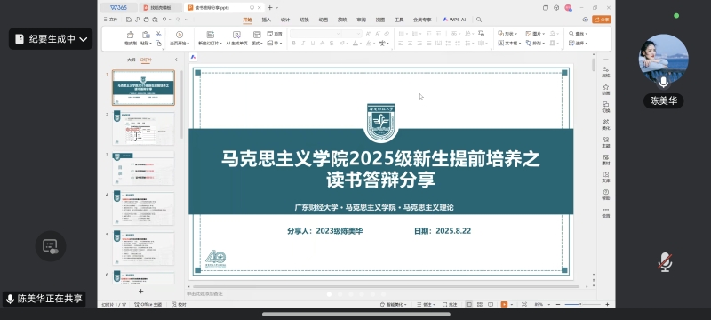Toggle the muted microphone on the right
711x320 pixels.
[x=665, y=262]
